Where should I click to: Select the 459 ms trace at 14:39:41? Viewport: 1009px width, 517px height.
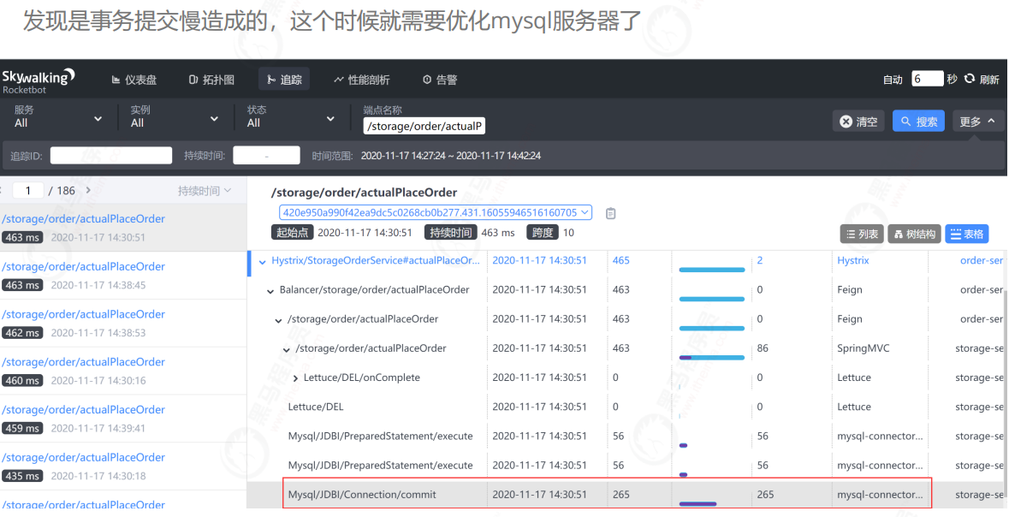[123, 418]
